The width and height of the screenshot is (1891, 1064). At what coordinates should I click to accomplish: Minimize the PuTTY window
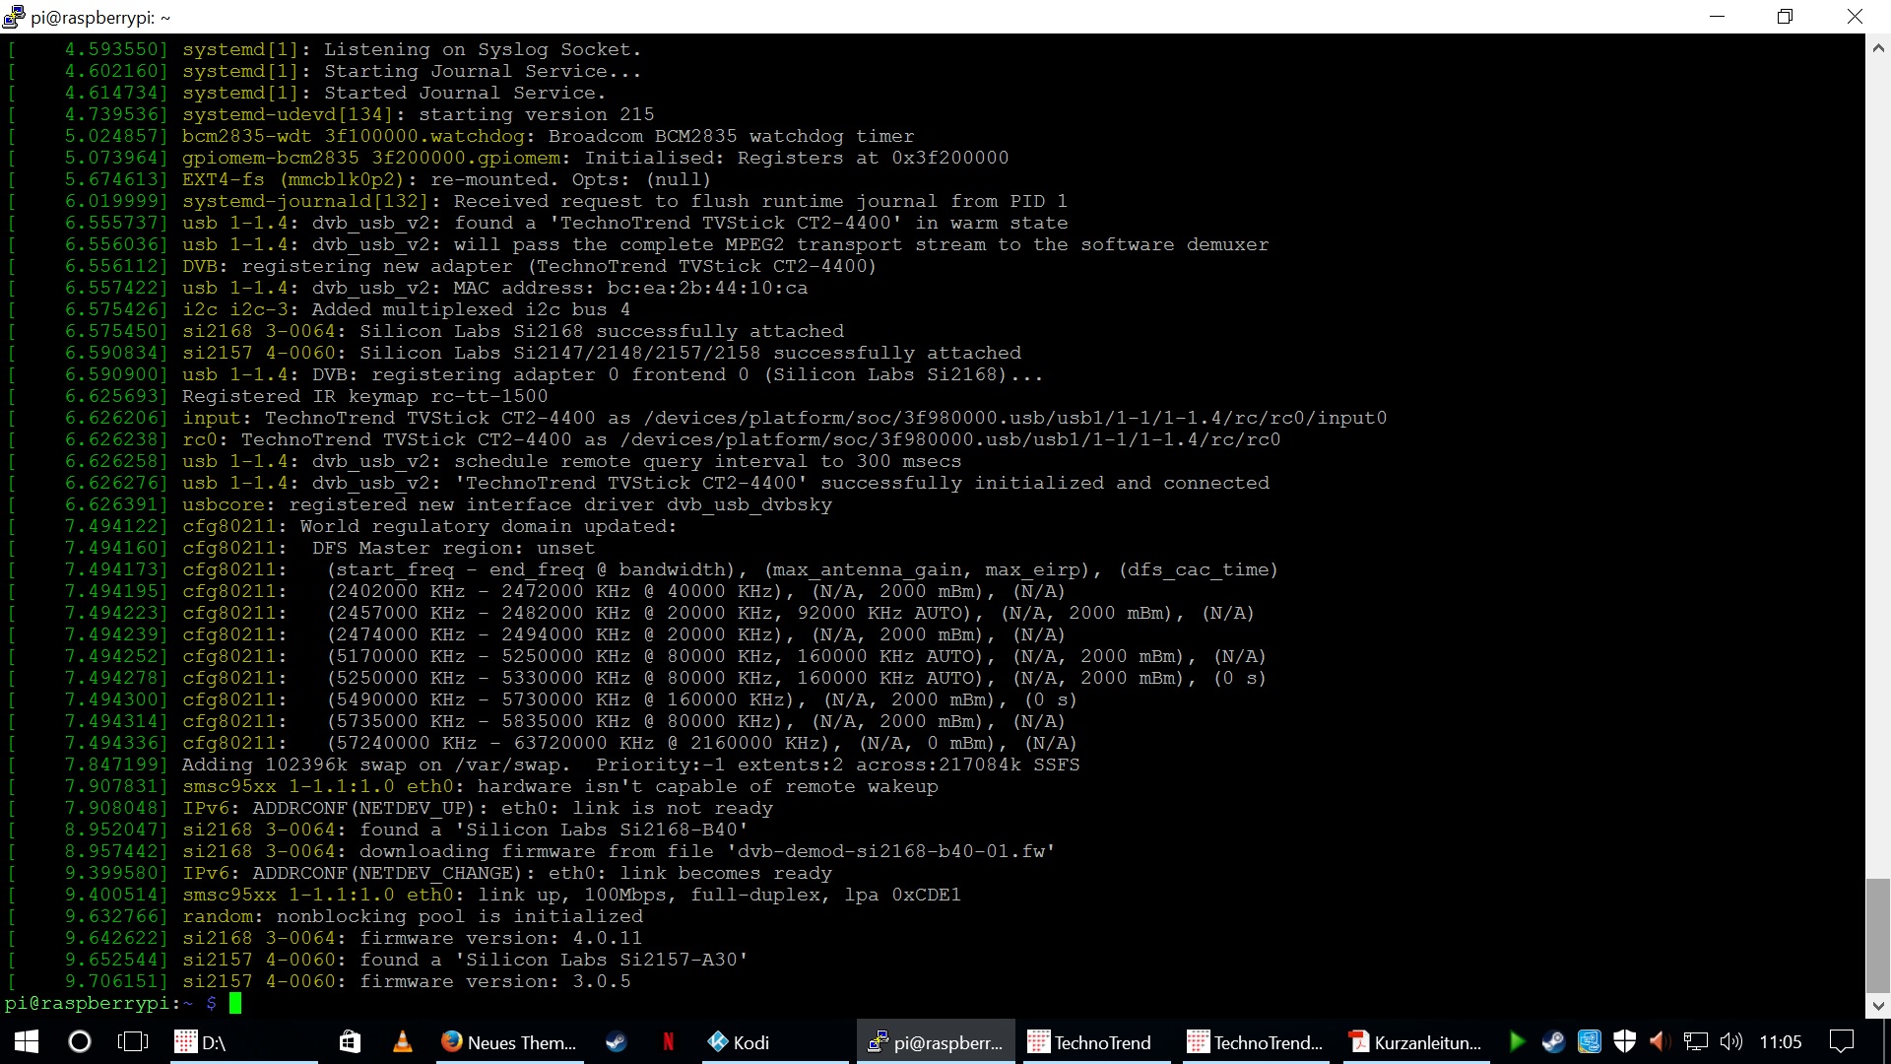click(1718, 17)
